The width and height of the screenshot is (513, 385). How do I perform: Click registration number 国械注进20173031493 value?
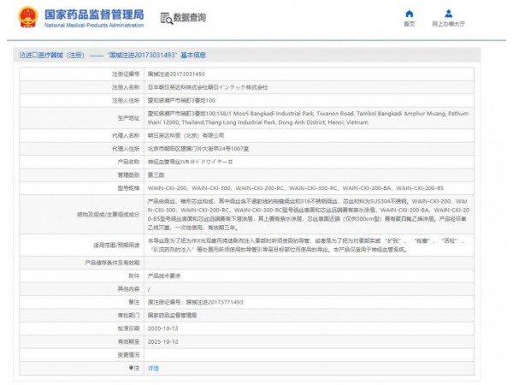point(176,74)
